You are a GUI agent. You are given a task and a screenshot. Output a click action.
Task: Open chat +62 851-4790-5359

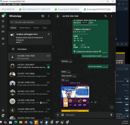30,84
